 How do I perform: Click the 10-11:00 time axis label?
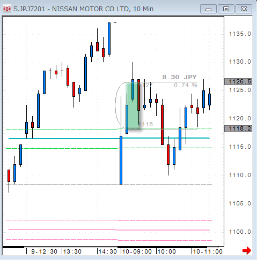[x=208, y=251]
